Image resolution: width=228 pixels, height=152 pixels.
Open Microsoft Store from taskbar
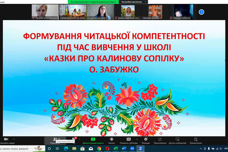click(82, 149)
